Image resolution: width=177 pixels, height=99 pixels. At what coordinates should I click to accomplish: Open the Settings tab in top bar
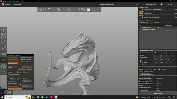point(17,4)
